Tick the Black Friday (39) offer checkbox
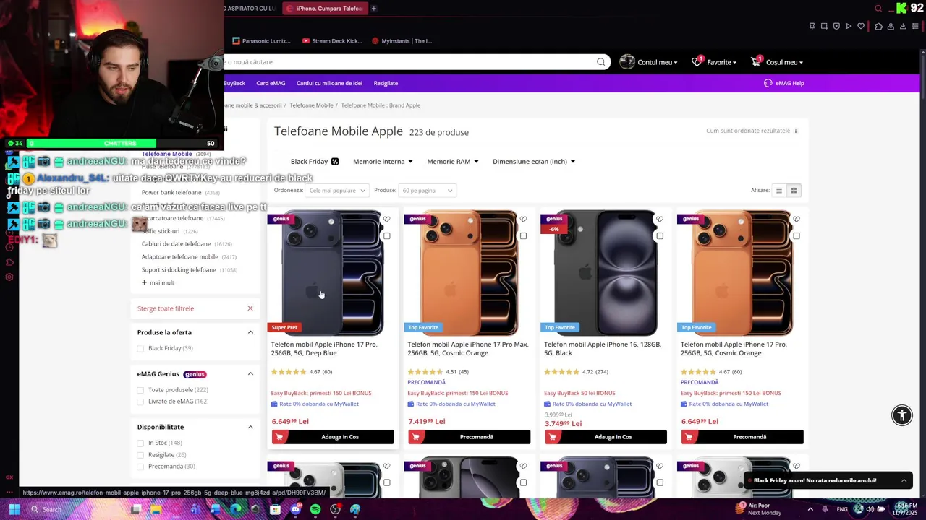Viewport: 926px width, 520px height. click(x=140, y=349)
